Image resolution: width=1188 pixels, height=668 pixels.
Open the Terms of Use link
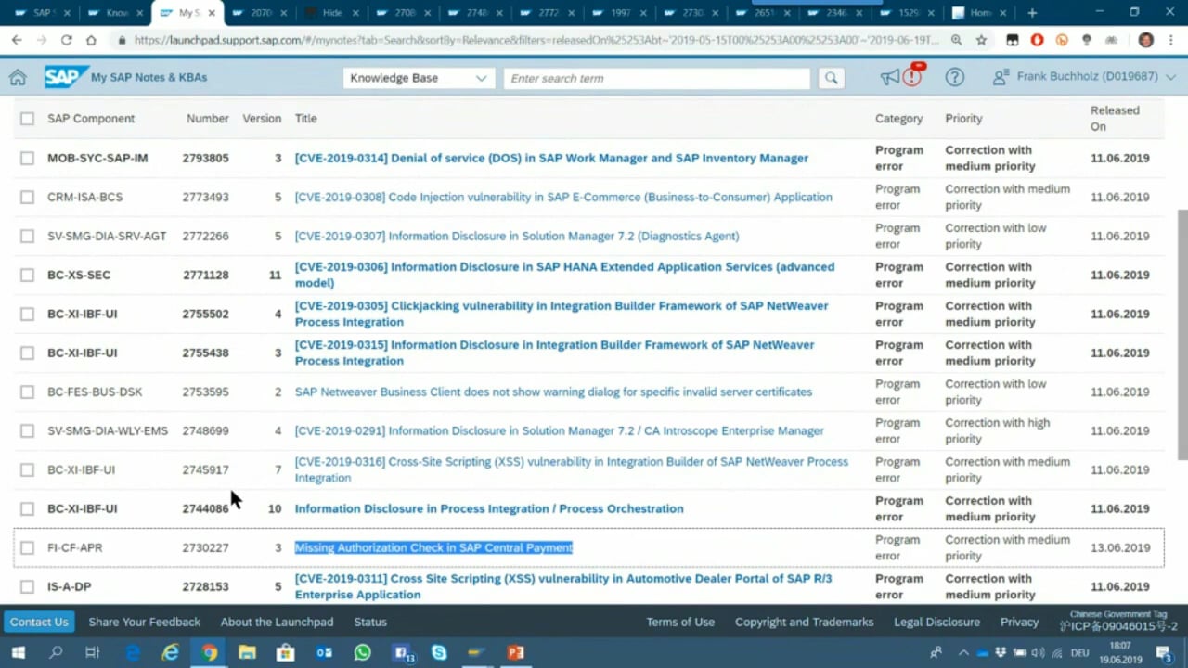click(680, 622)
